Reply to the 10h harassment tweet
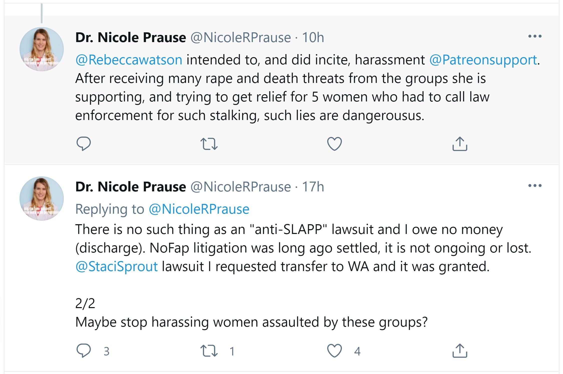Image resolution: width=563 pixels, height=374 pixels. point(83,144)
